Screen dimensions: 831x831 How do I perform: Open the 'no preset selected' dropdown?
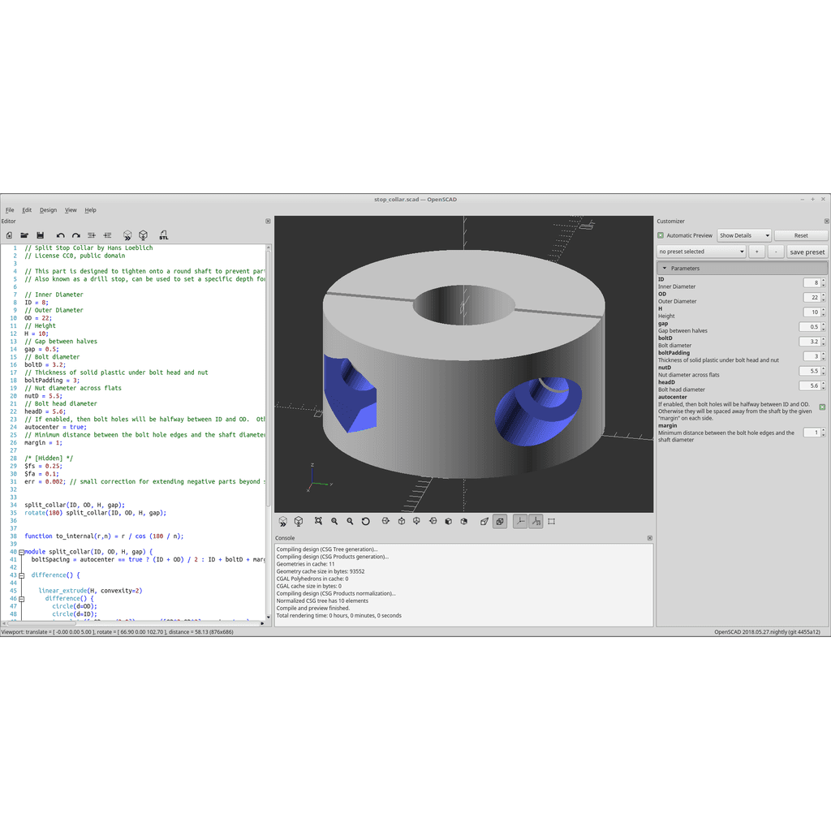coord(702,252)
